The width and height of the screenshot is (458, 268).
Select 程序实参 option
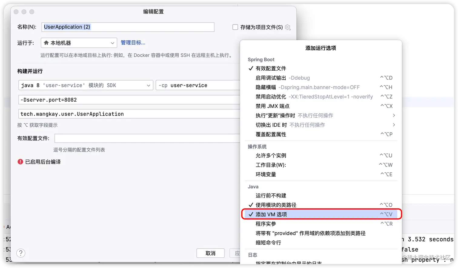click(x=321, y=224)
